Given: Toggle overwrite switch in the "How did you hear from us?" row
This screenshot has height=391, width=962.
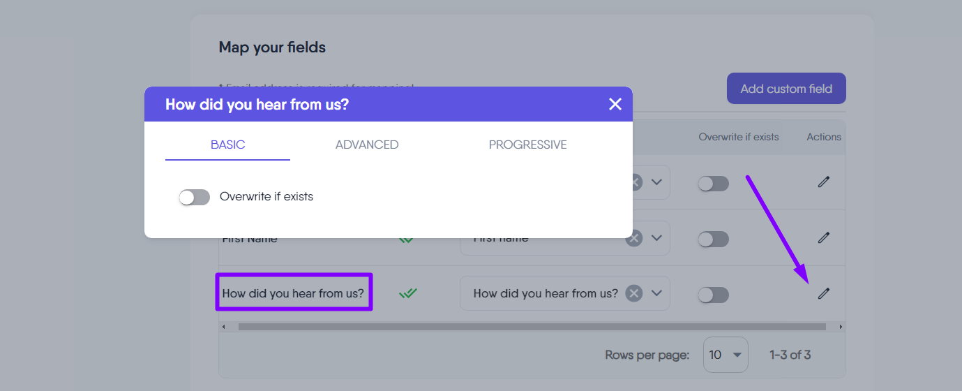Looking at the screenshot, I should (x=713, y=295).
